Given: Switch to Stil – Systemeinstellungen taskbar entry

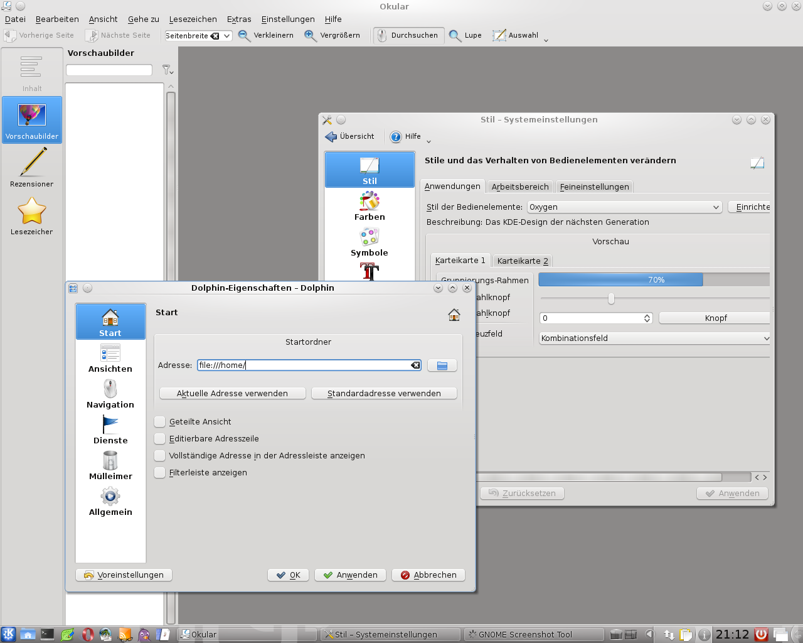Looking at the screenshot, I should click(x=390, y=634).
